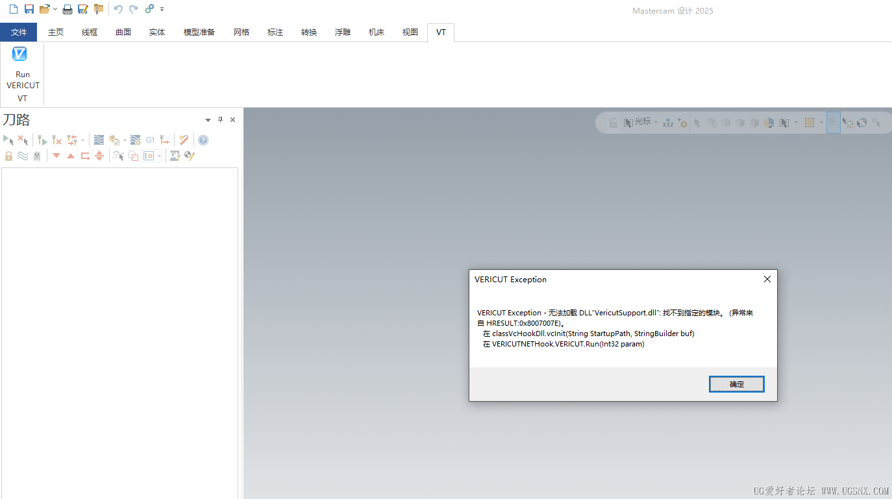Switch to the 实体 tab
The width and height of the screenshot is (892, 499).
pyautogui.click(x=157, y=32)
